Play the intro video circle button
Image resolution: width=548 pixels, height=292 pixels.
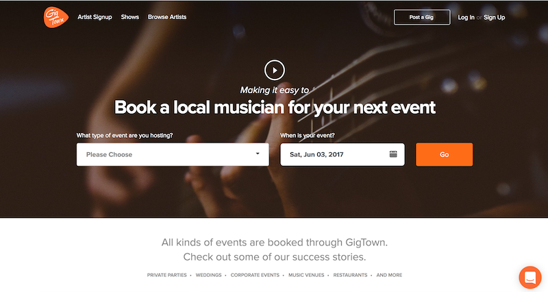pyautogui.click(x=275, y=70)
